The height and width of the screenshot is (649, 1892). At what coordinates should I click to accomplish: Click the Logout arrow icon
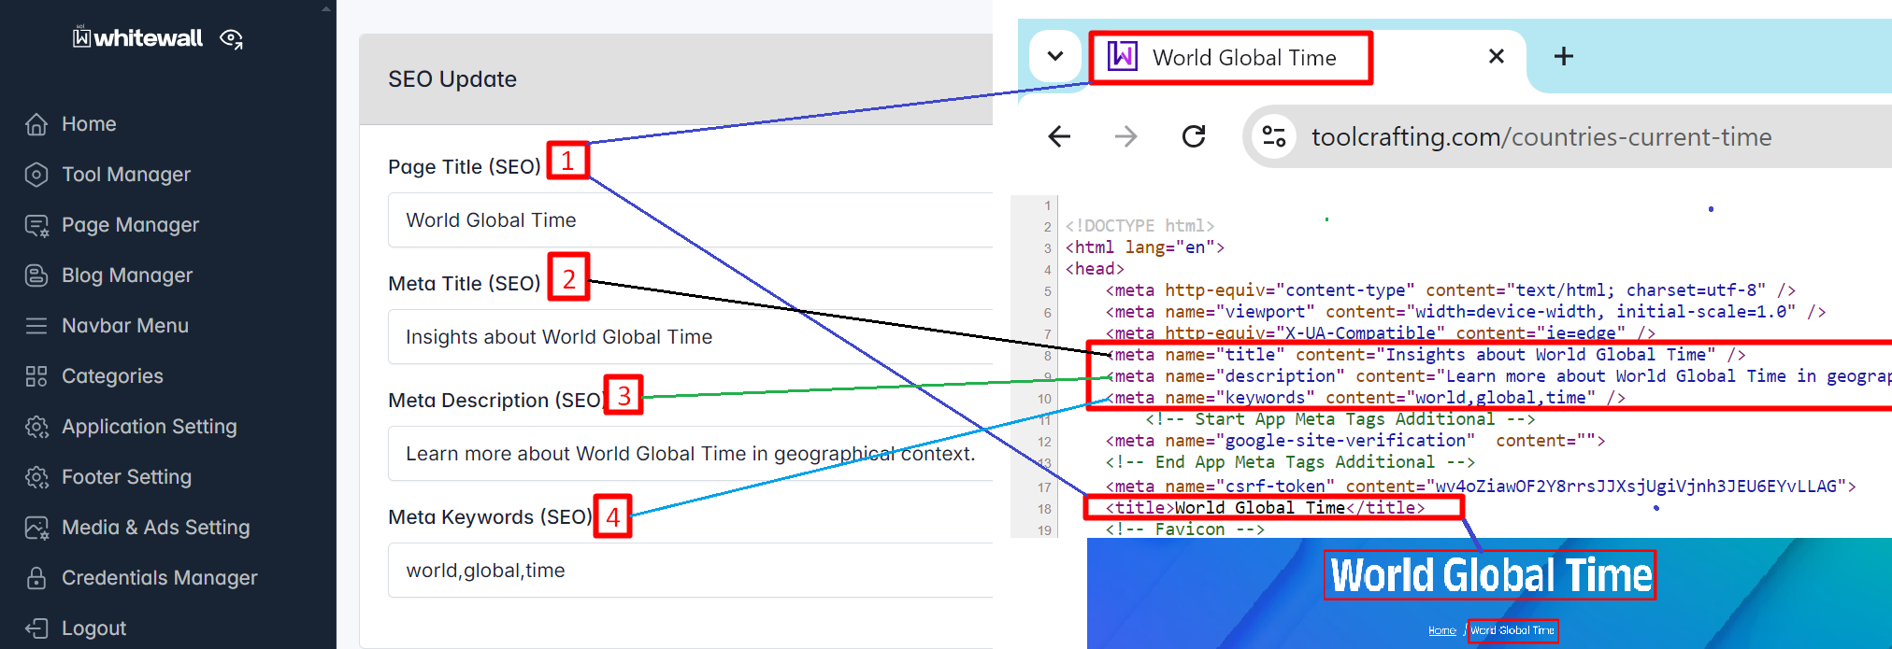36,628
